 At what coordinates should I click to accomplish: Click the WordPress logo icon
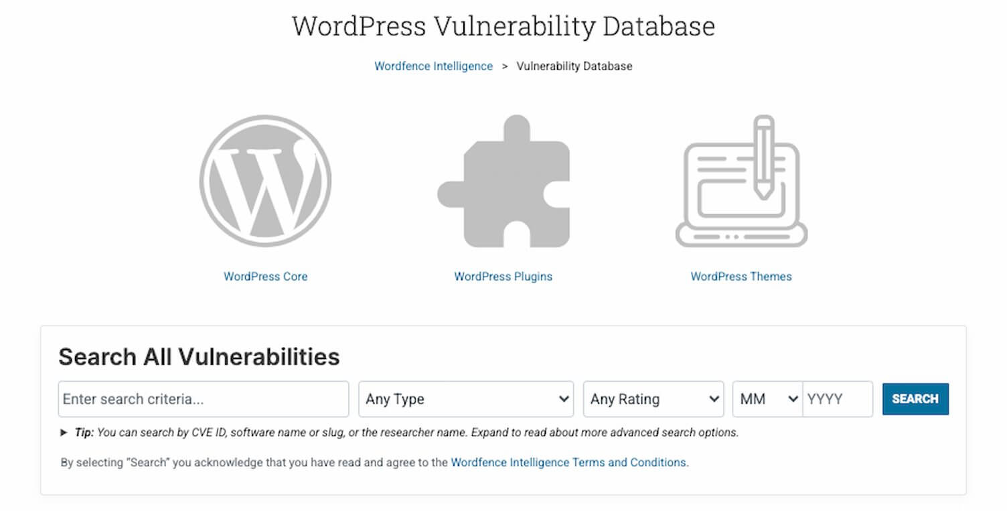265,181
